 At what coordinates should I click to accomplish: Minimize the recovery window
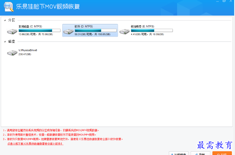(218, 1)
